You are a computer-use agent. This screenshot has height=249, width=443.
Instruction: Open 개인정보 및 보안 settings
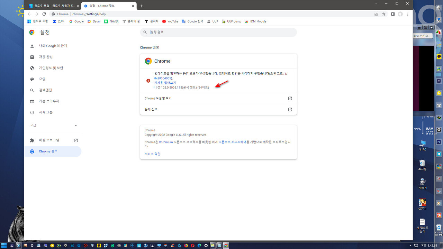(x=53, y=68)
